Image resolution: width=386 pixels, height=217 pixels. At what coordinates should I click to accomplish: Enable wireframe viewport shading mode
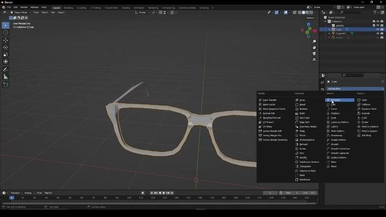(300, 13)
